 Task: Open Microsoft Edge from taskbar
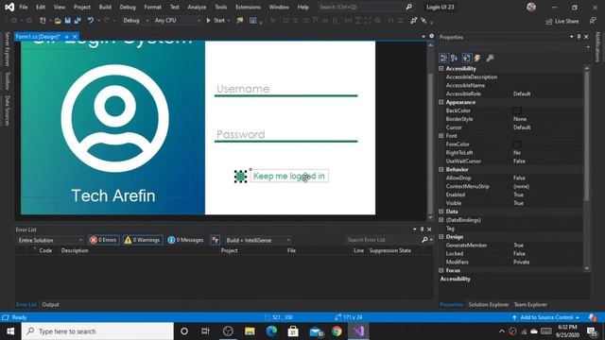(x=271, y=331)
